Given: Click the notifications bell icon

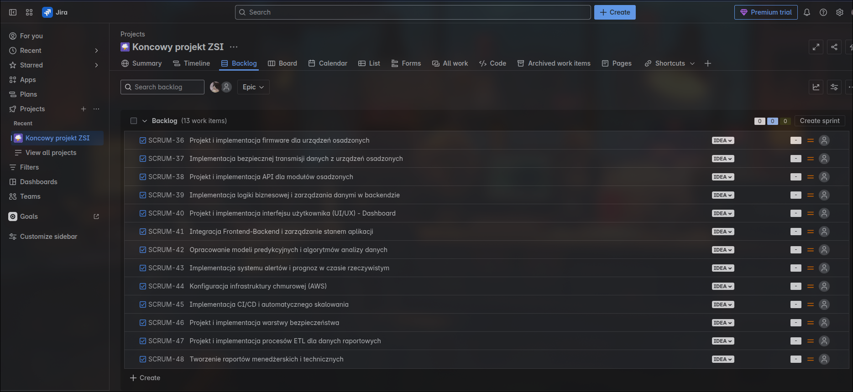Looking at the screenshot, I should point(807,12).
